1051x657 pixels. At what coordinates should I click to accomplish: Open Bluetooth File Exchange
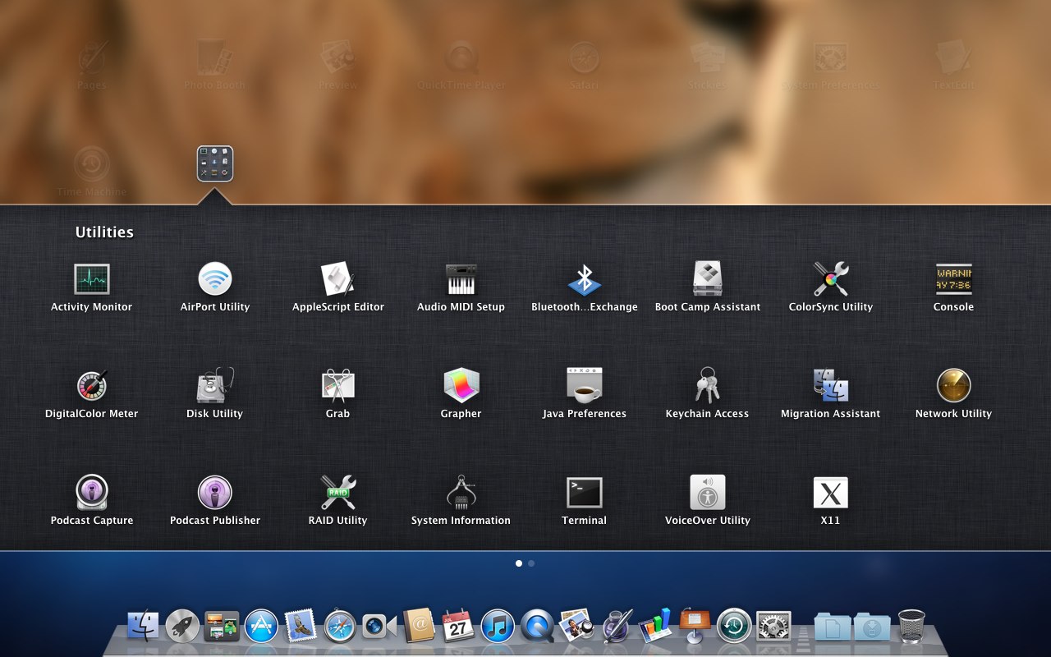pyautogui.click(x=585, y=279)
